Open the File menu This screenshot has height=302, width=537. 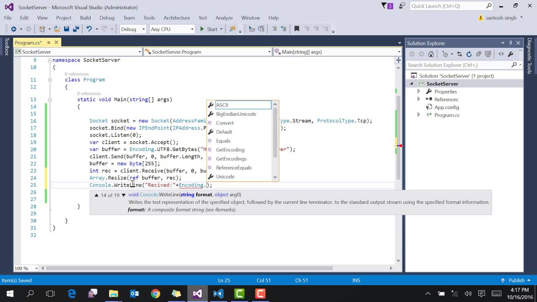pos(8,18)
